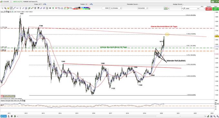Select the mouse pointer cursor tool

tap(2, 8)
